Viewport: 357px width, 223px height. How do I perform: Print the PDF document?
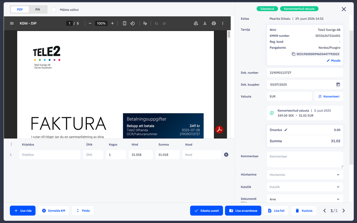click(x=213, y=23)
